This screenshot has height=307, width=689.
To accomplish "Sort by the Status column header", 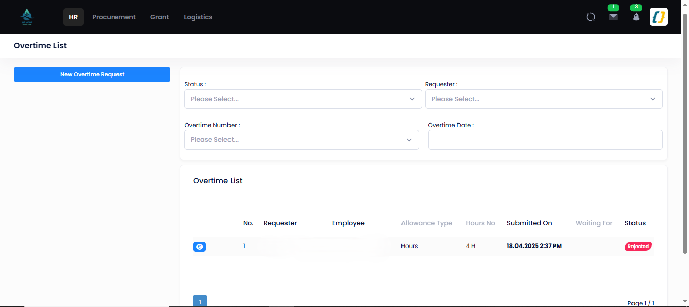I will (635, 223).
